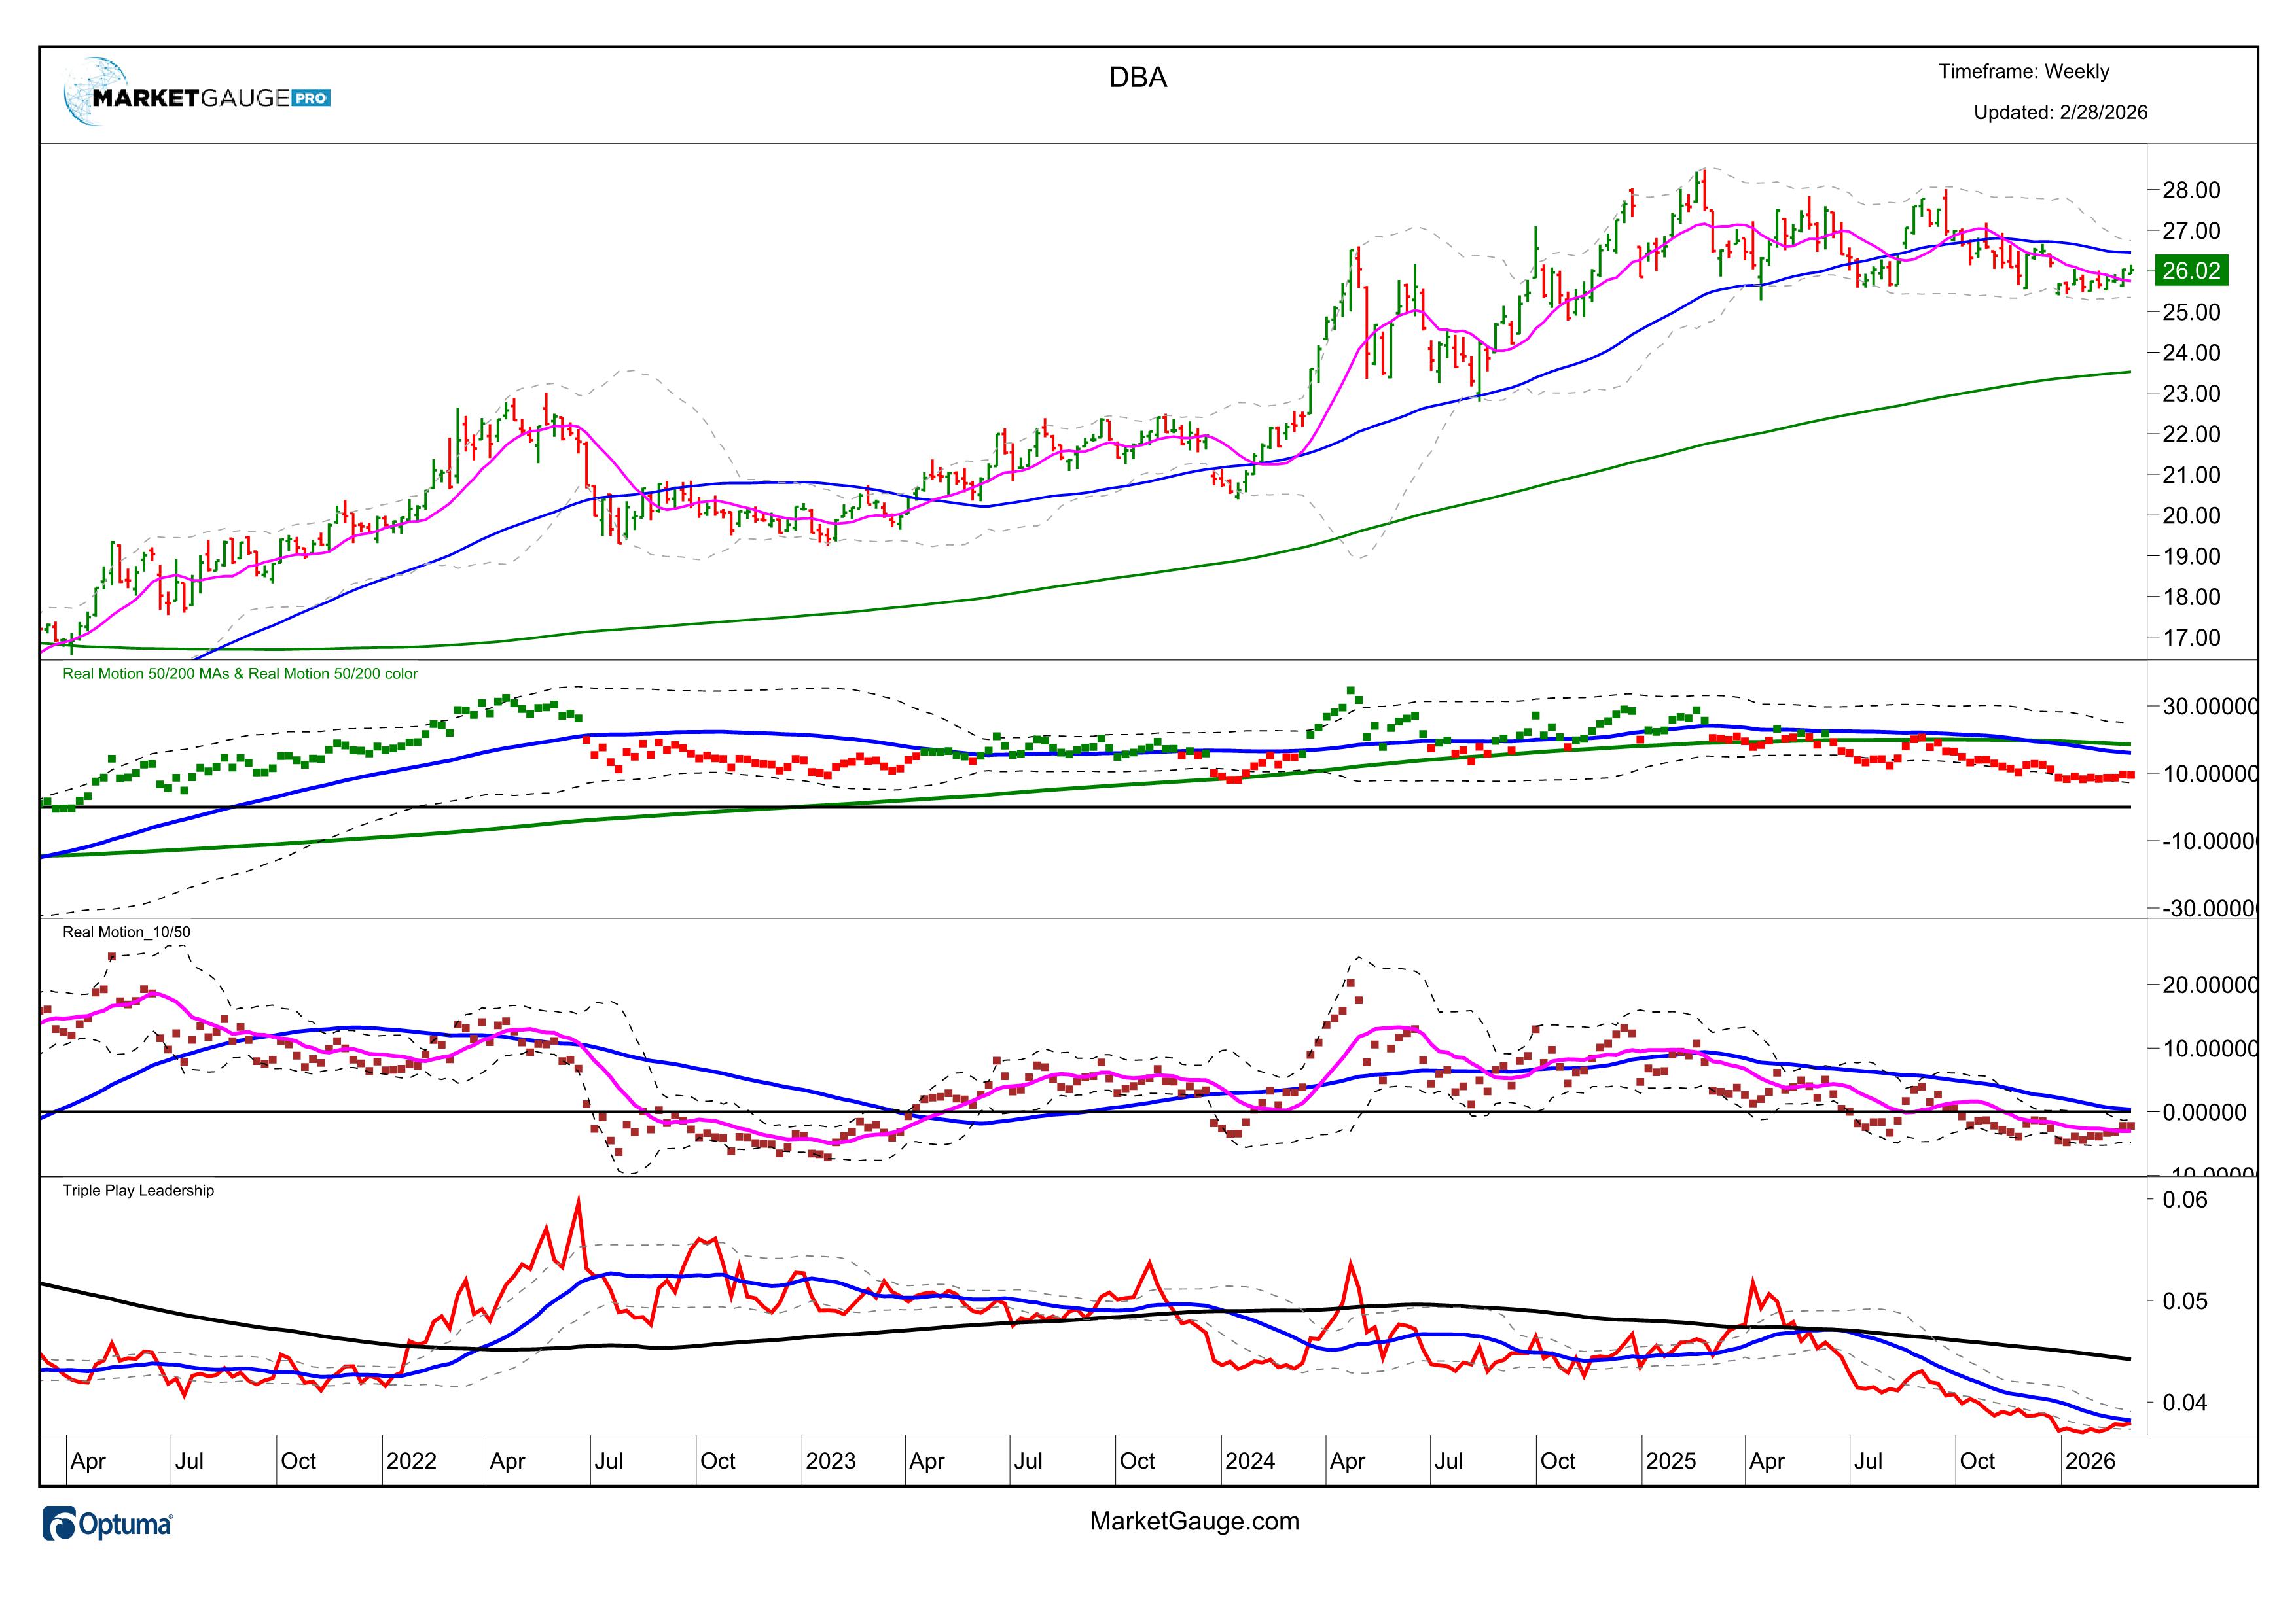The height and width of the screenshot is (1623, 2296).
Task: Click the 0.06 Triple Play axis label
Action: click(2184, 1199)
